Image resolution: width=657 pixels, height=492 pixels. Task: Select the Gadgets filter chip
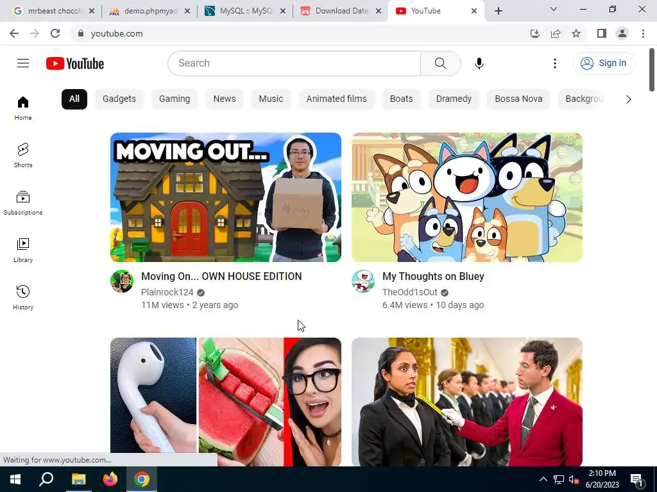coord(119,99)
